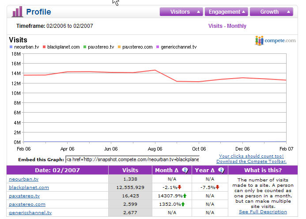Open the genericchannel.tv site link
The width and height of the screenshot is (306, 219).
(30, 212)
